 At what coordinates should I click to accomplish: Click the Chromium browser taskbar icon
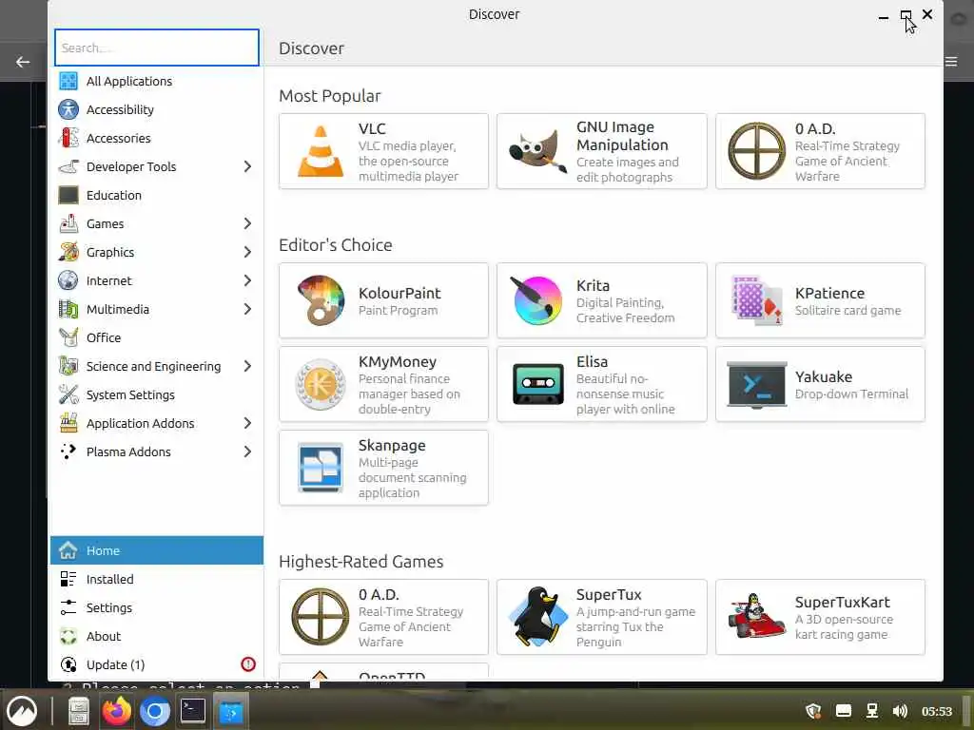tap(155, 711)
